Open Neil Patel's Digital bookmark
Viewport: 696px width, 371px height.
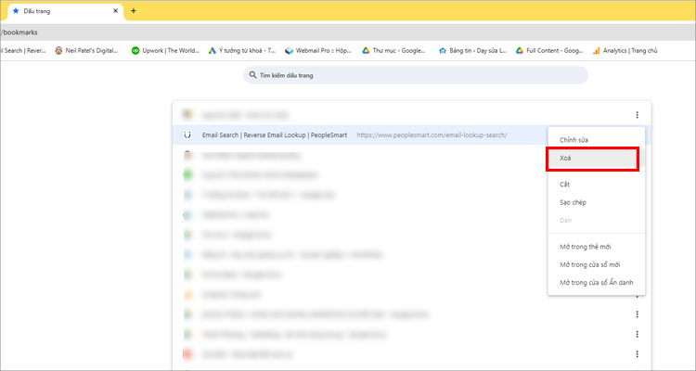(x=86, y=51)
